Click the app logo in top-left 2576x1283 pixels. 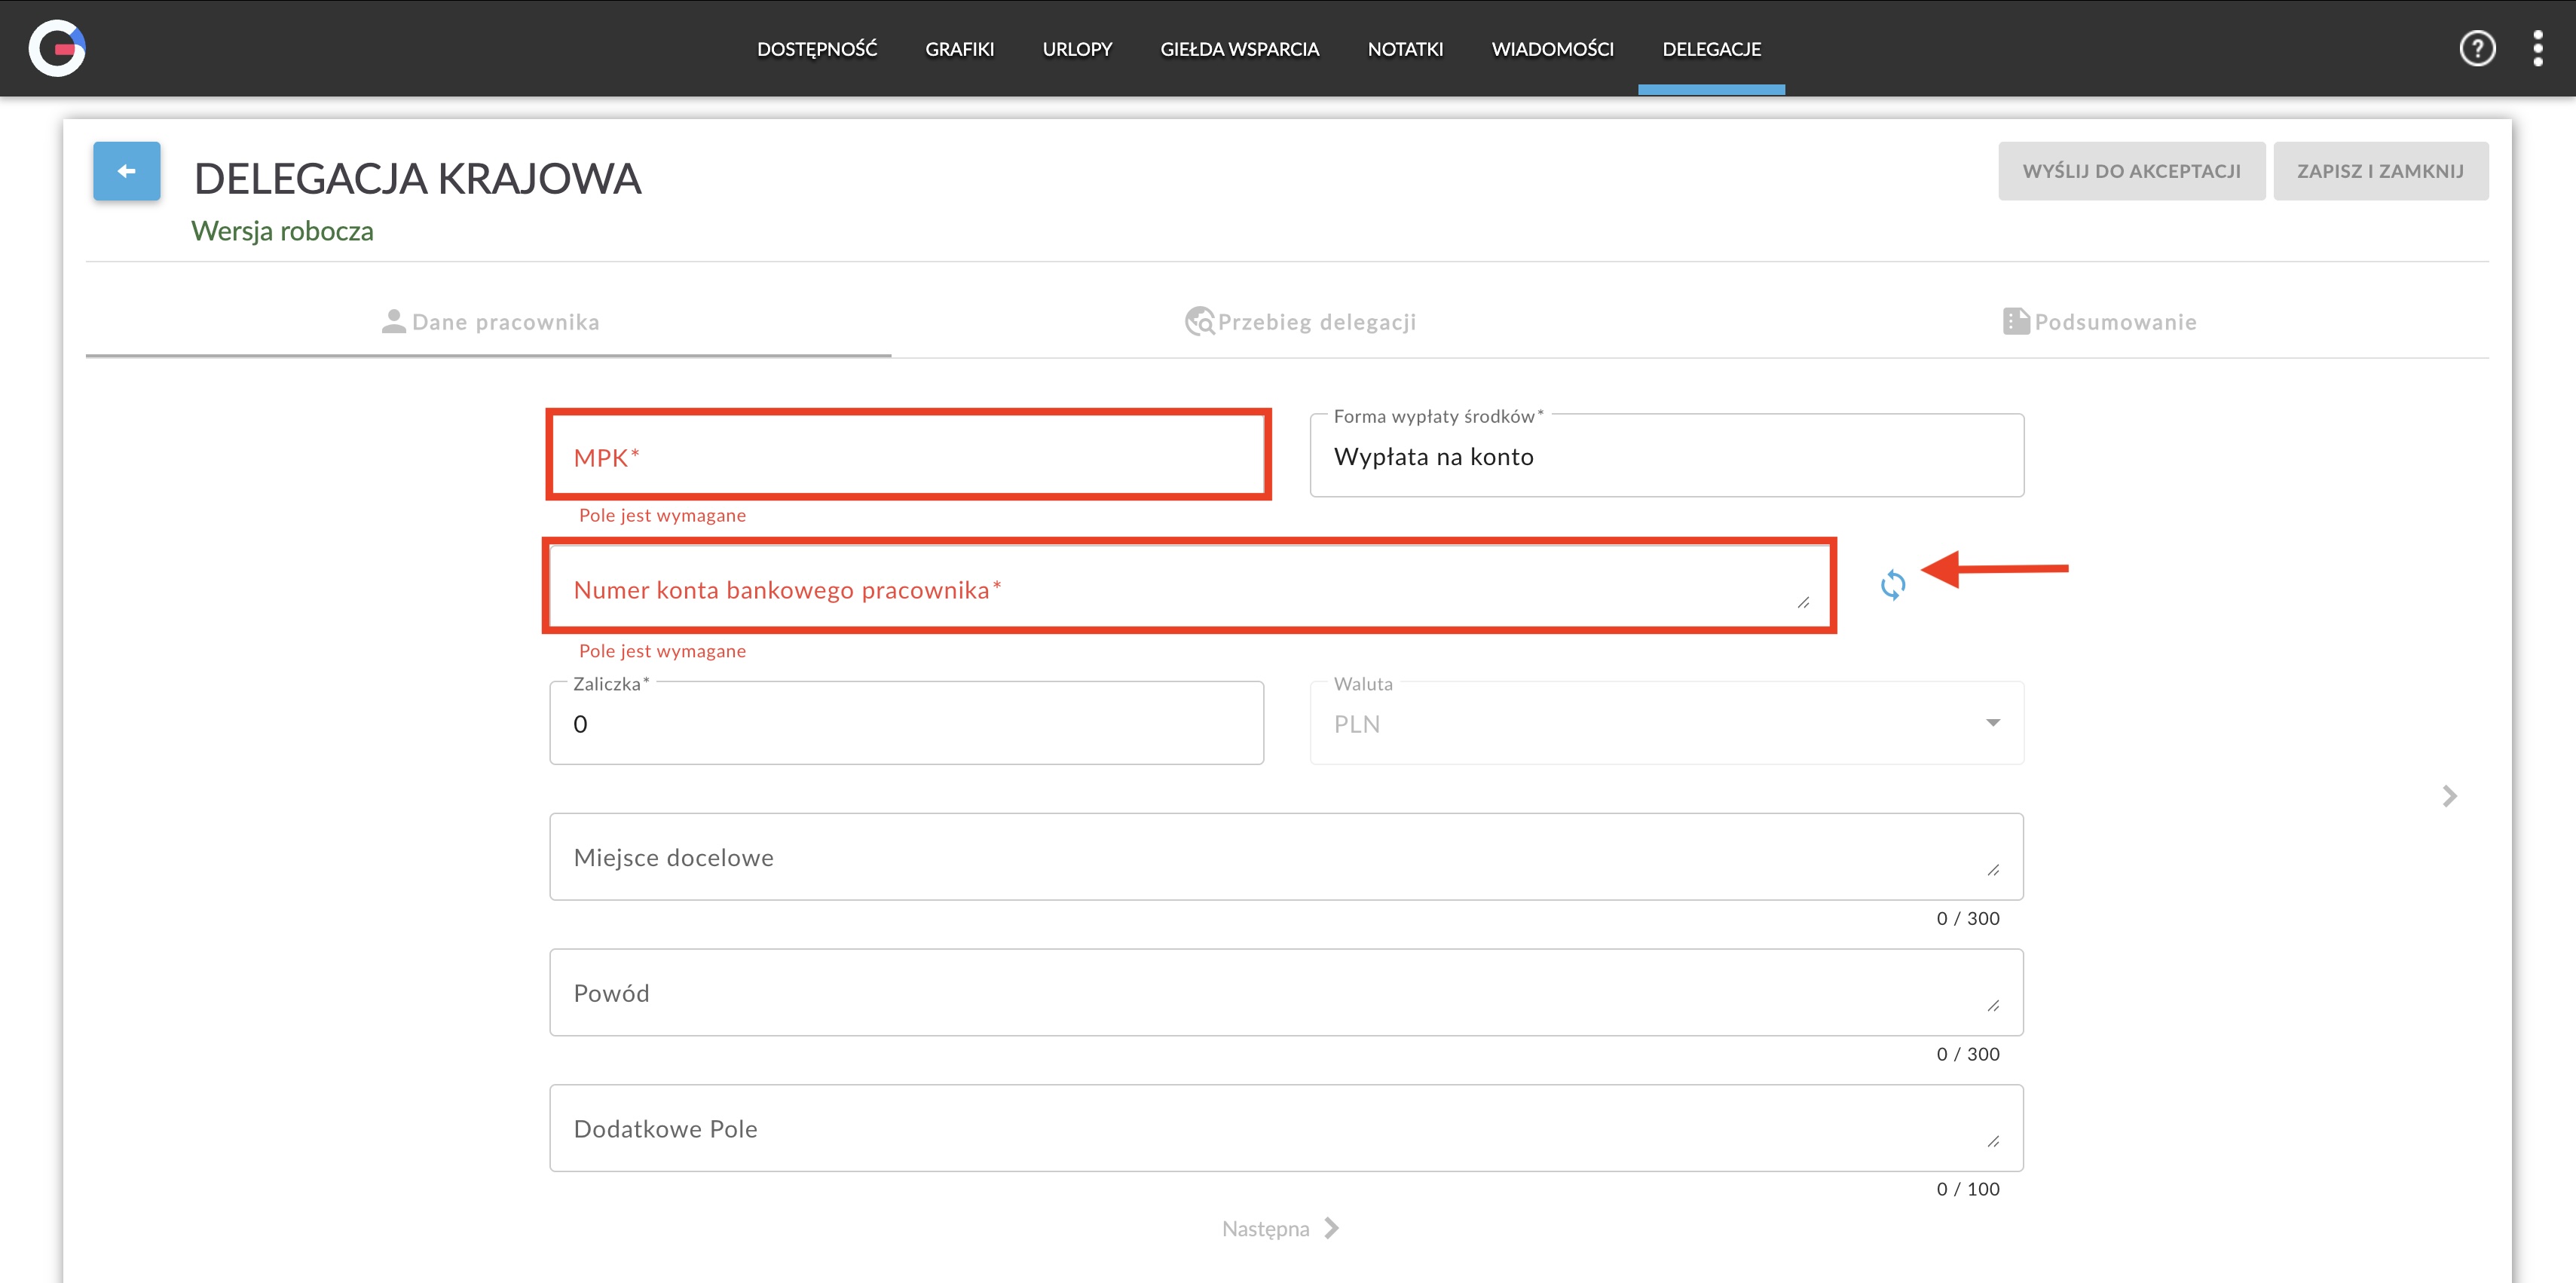[57, 48]
